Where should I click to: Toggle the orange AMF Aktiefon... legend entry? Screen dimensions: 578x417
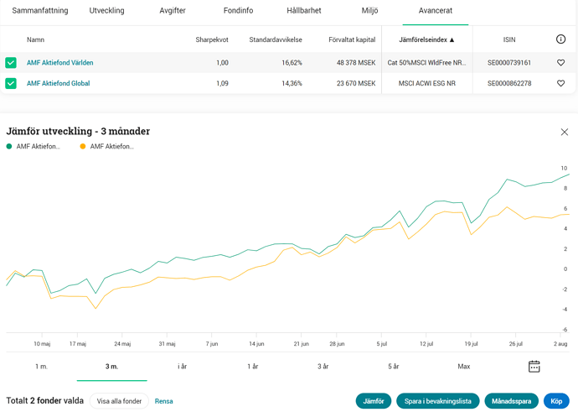107,147
